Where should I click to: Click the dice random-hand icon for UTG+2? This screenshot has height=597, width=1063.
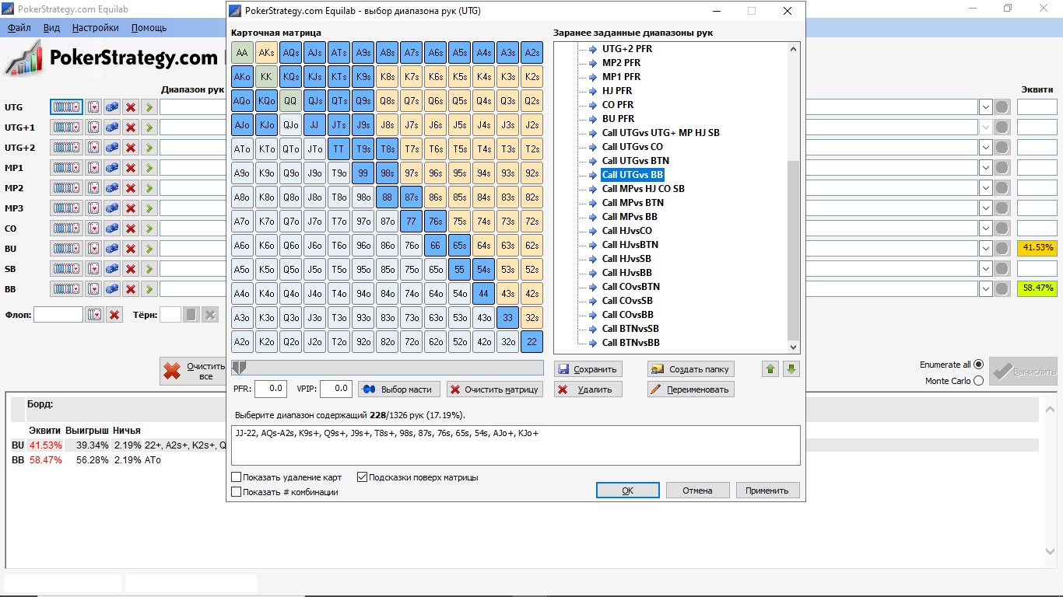[112, 147]
